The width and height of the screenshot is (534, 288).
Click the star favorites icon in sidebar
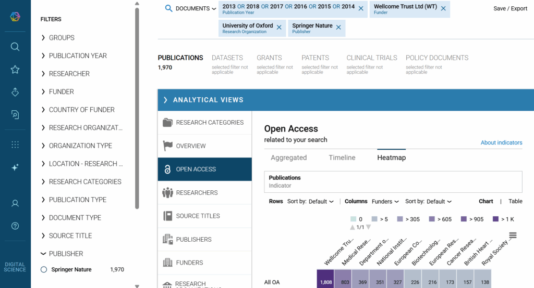15,70
